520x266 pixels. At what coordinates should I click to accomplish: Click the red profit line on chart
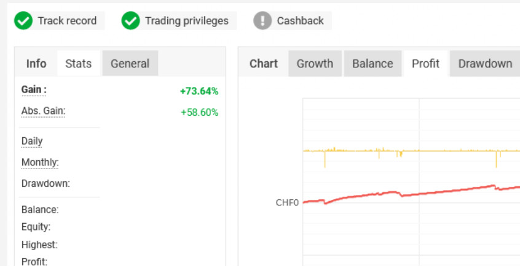(x=411, y=194)
